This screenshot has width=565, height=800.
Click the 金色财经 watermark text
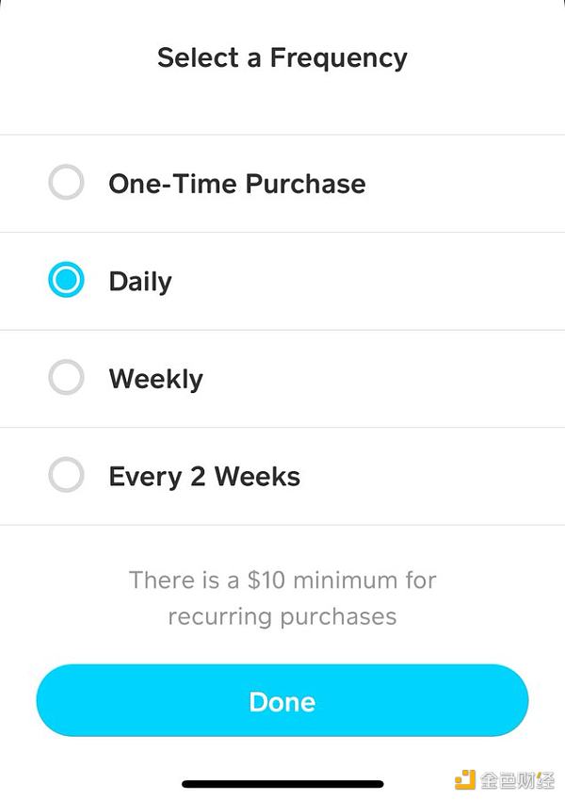[x=518, y=779]
